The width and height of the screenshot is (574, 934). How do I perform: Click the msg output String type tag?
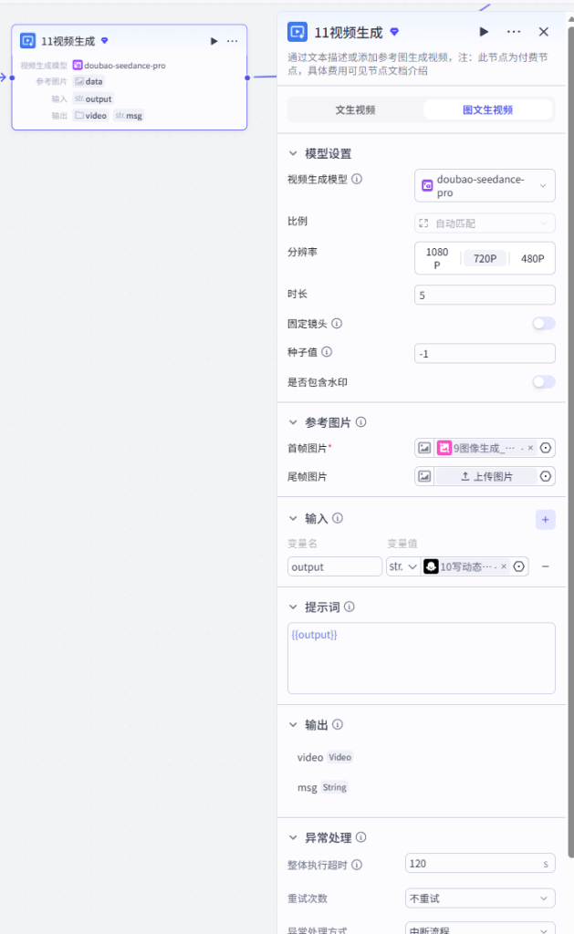click(x=334, y=787)
